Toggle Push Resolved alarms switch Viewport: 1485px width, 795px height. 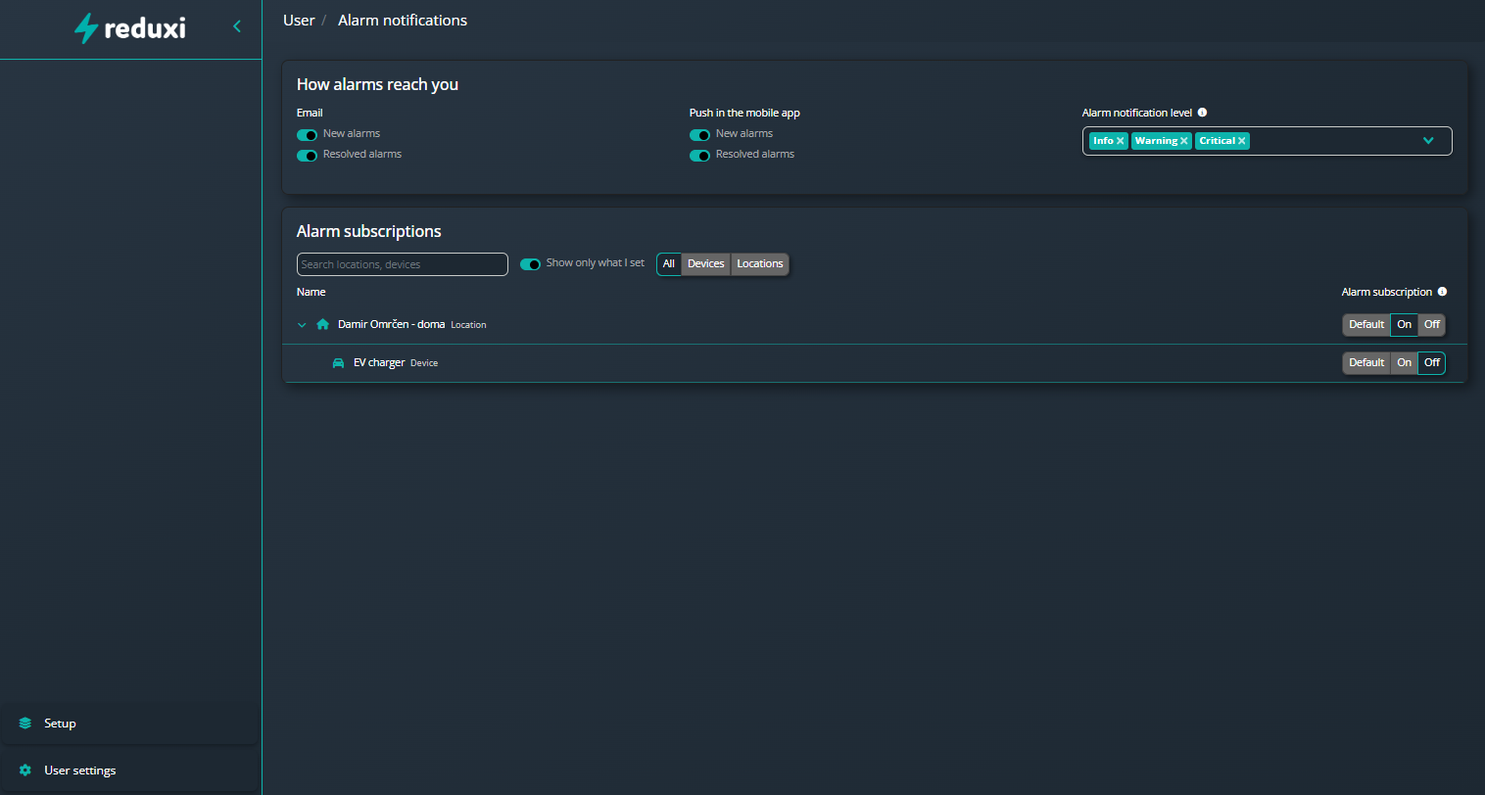(x=699, y=156)
